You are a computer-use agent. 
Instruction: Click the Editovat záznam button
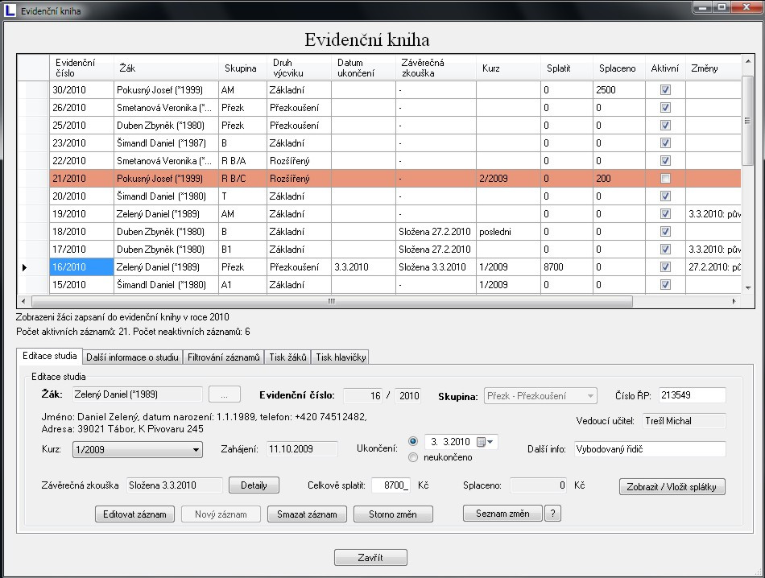pos(134,514)
